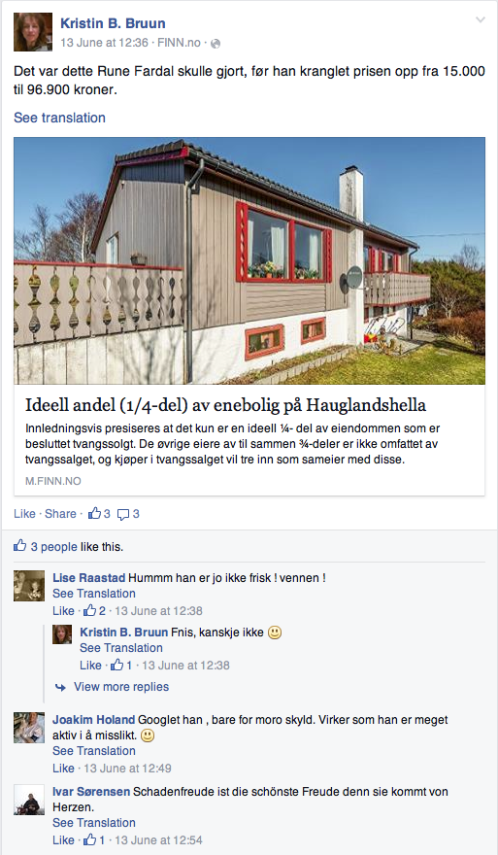Click the public globe privacy icon
Viewport: 498px width, 855px height.
[216, 43]
